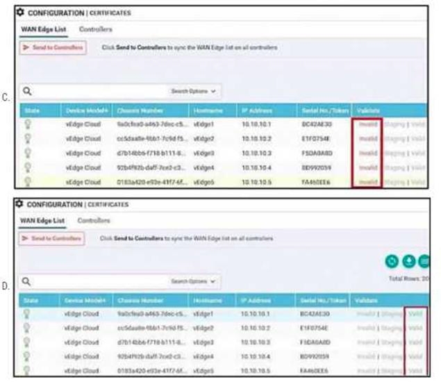Click vEdge4 state lightbulb in panel C
Image resolution: width=441 pixels, height=382 pixels.
point(28,167)
